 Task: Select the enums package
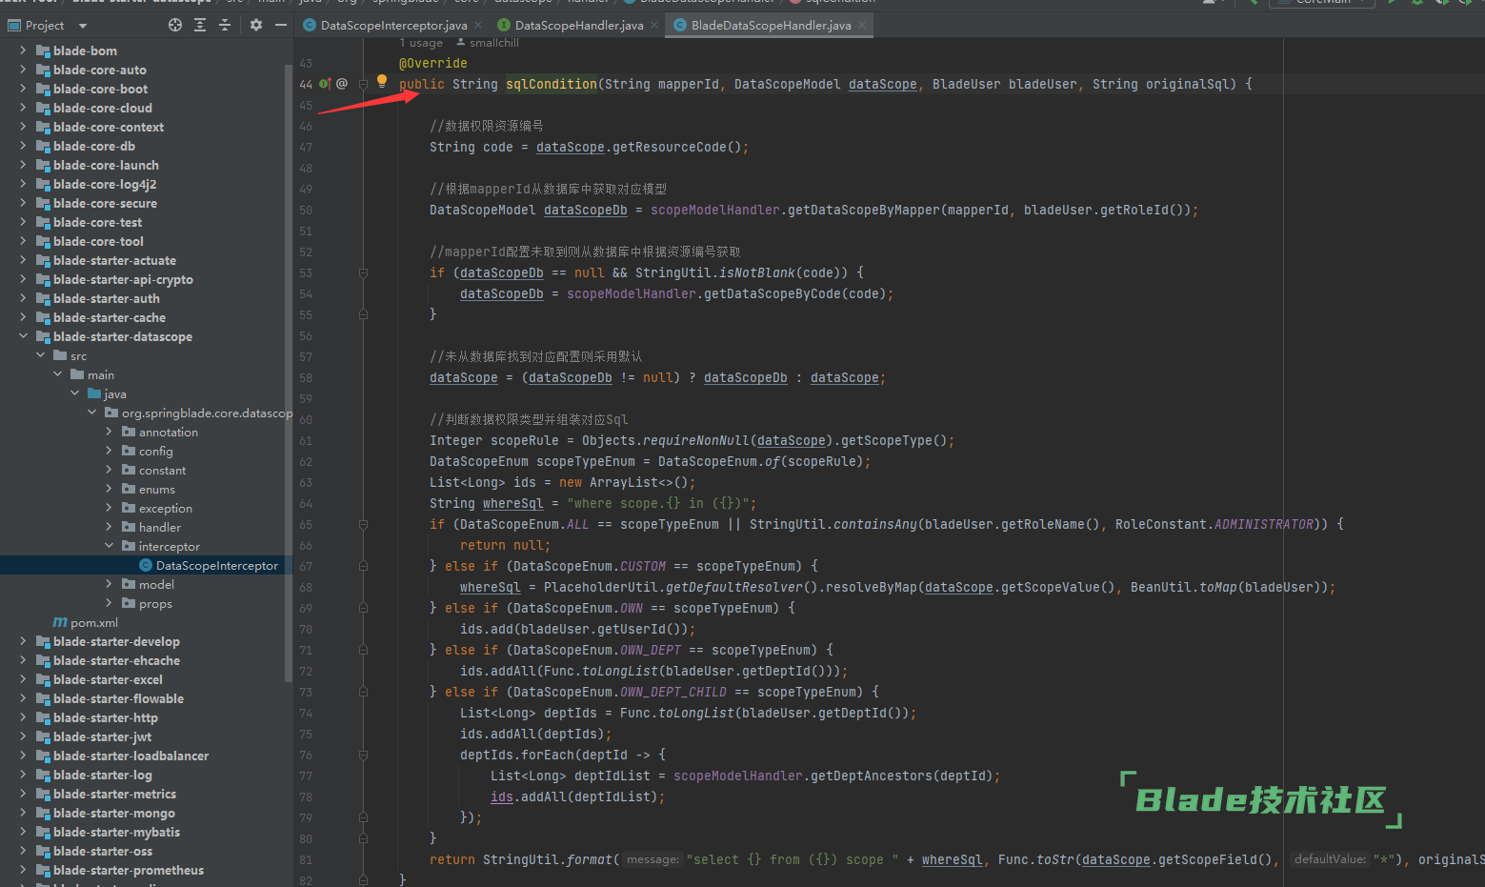tap(156, 489)
